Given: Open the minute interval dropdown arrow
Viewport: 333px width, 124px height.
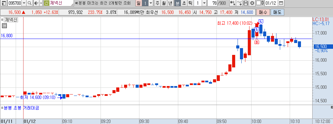Looking at the screenshot, I should point(204,3).
